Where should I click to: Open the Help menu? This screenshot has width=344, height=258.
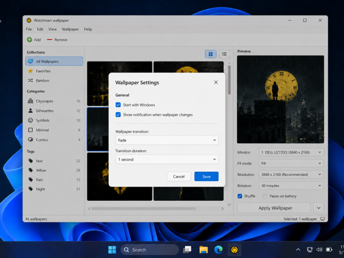click(88, 29)
